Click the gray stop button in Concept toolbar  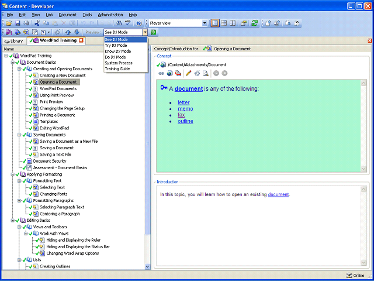point(224,73)
